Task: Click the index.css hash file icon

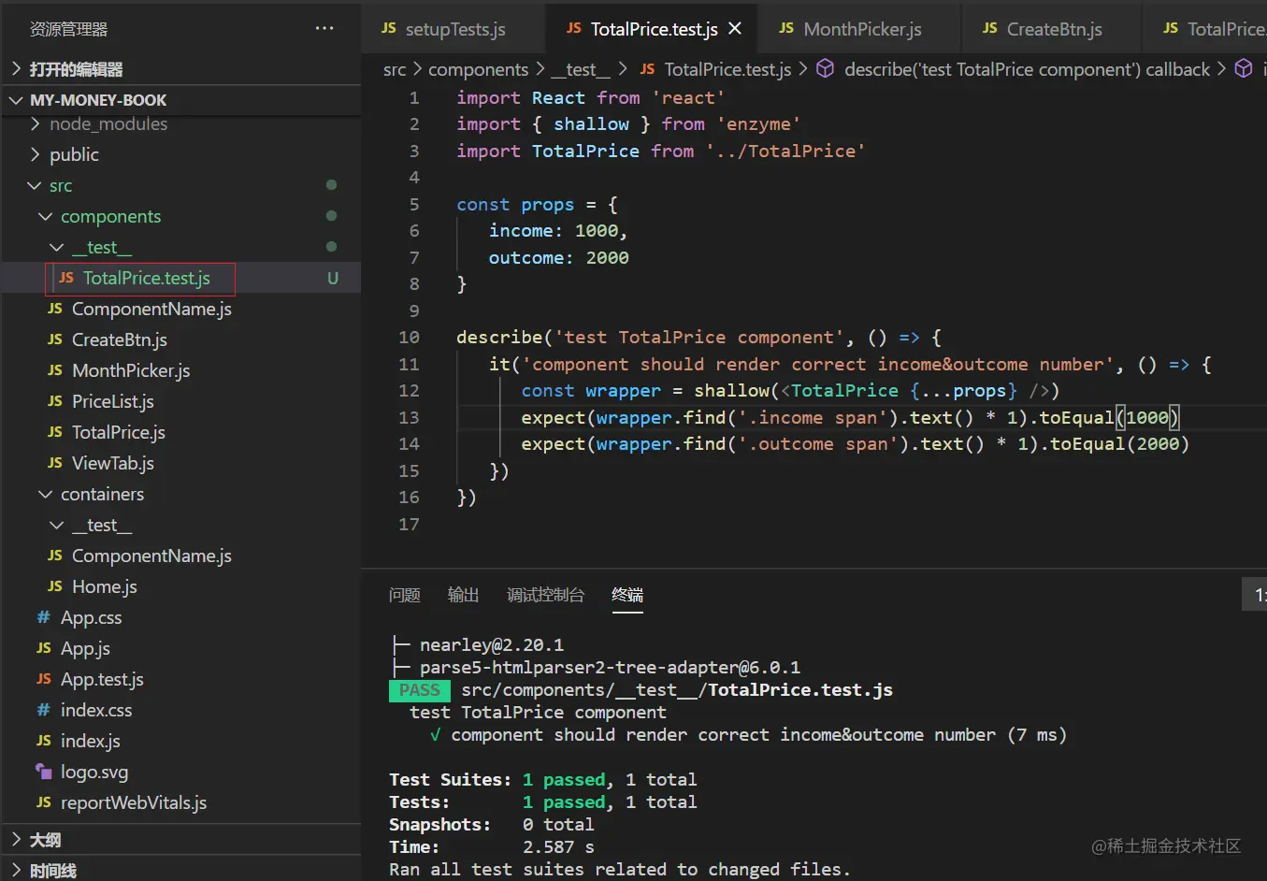Action: [x=43, y=710]
